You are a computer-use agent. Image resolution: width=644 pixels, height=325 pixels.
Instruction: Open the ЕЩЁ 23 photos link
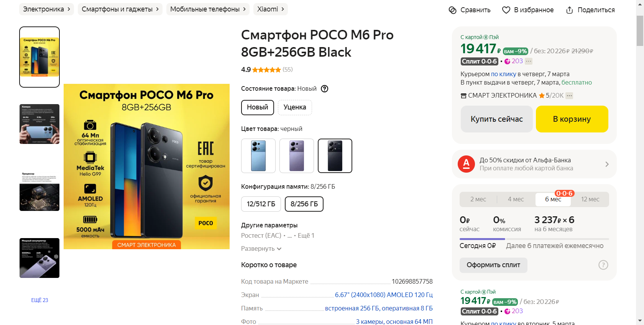click(x=39, y=300)
